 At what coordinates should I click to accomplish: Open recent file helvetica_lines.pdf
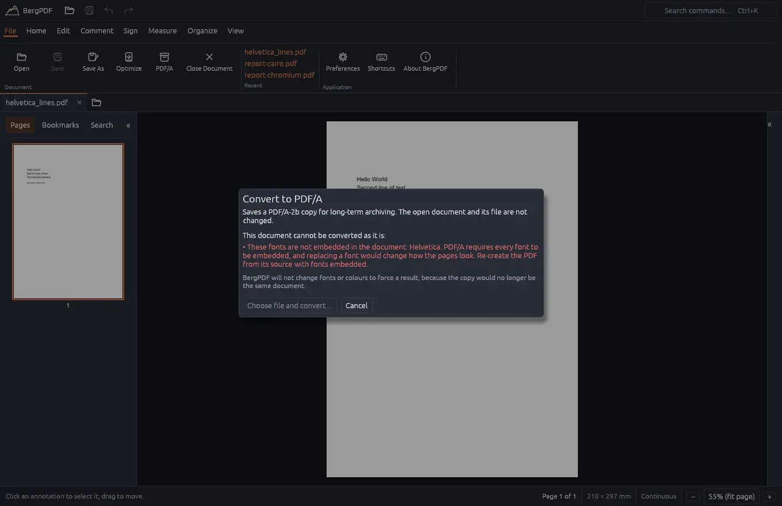(x=275, y=52)
